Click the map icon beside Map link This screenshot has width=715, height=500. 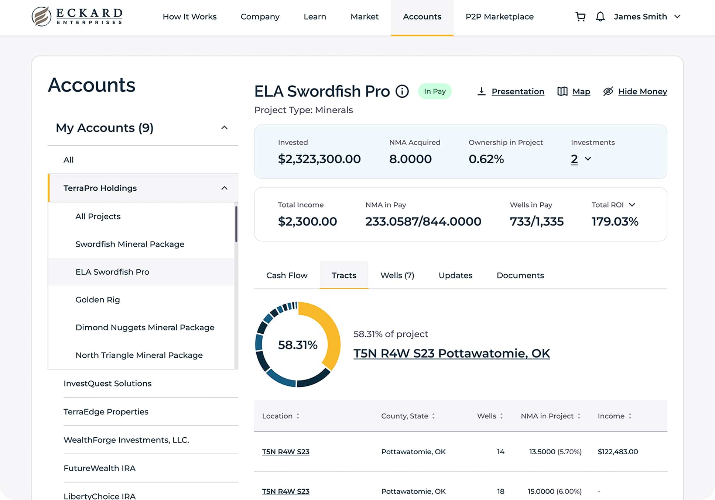coord(562,91)
